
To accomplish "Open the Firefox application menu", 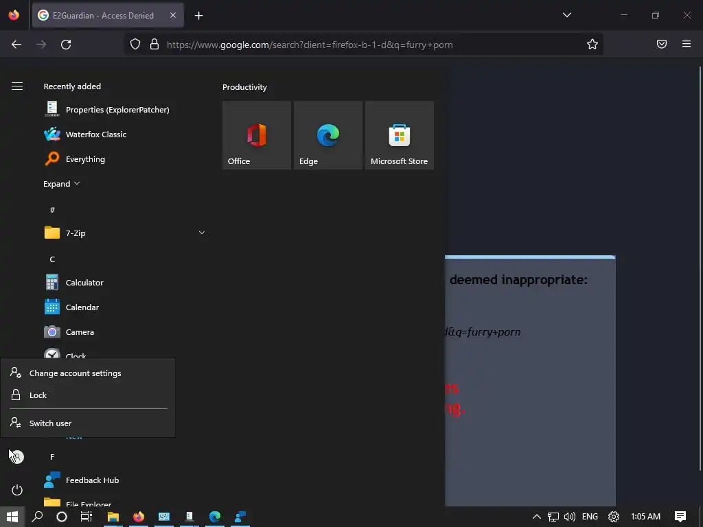I will 687,45.
